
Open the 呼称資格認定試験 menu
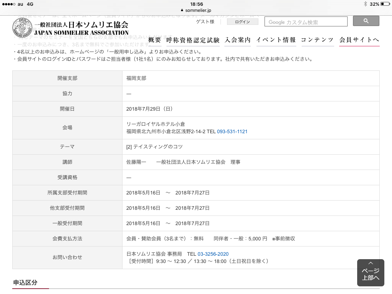pos(193,40)
